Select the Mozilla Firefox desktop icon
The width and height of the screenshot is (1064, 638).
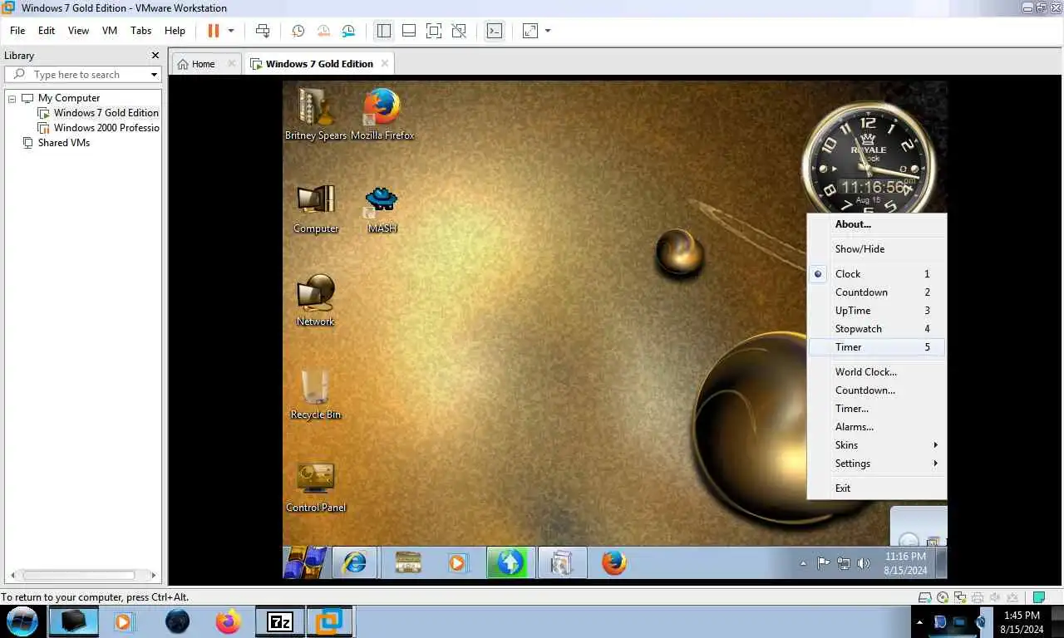382,114
